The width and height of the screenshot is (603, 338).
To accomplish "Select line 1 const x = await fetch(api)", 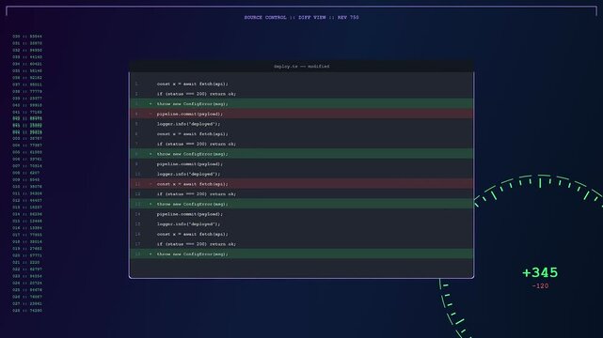I will point(301,84).
